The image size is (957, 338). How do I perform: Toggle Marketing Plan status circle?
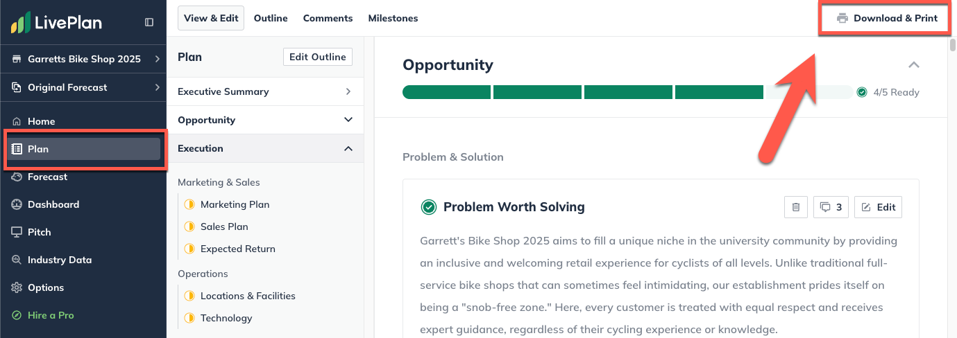tap(189, 204)
